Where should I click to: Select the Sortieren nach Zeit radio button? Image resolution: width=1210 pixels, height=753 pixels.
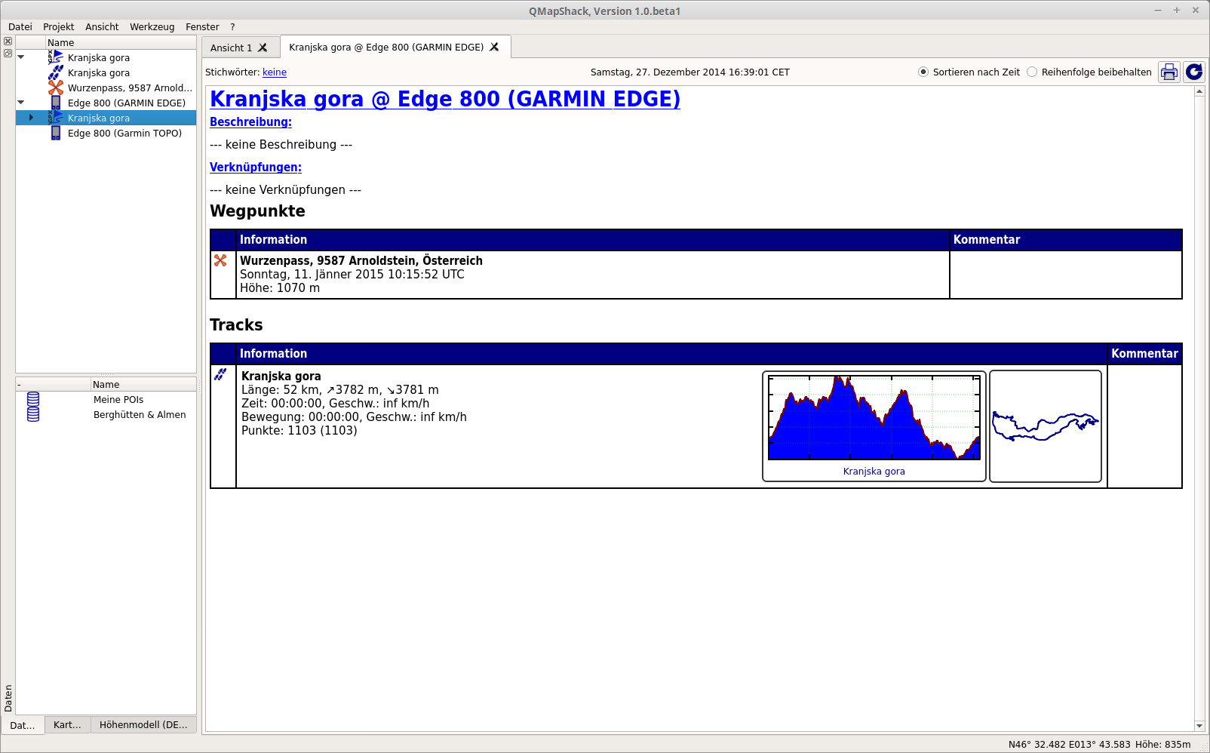[923, 72]
